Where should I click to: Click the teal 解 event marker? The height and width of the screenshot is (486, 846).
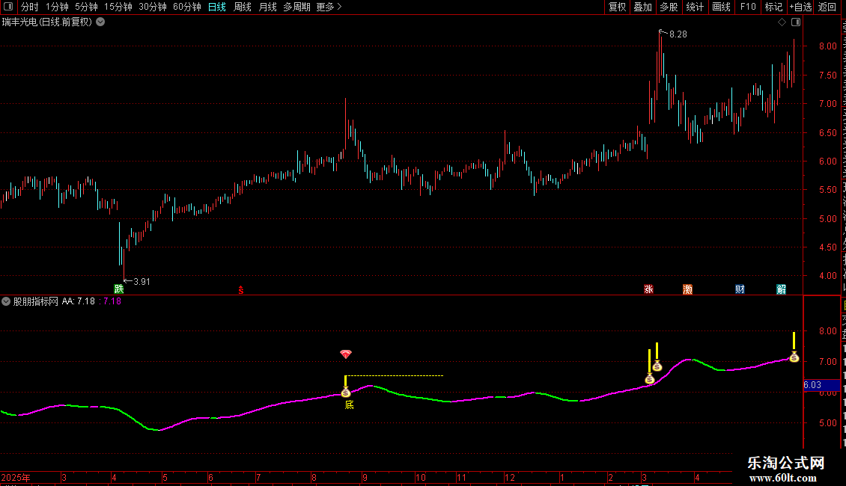tap(782, 289)
